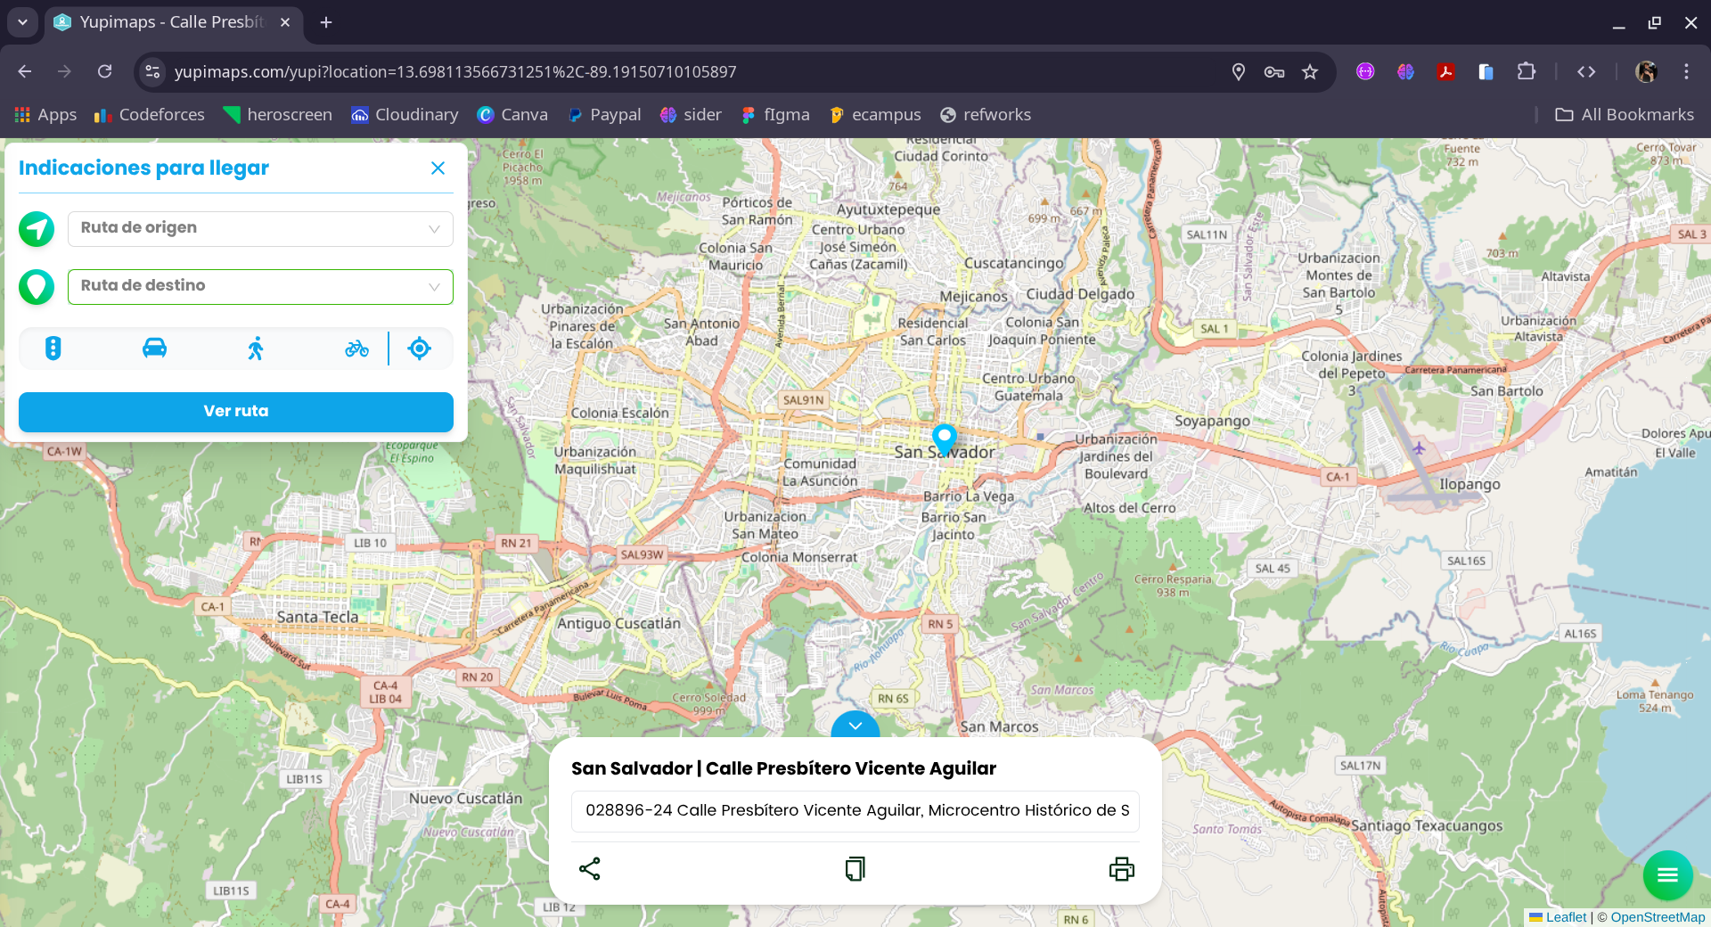Viewport: 1711px width, 927px height.
Task: Click the Ver ruta button
Action: (235, 411)
